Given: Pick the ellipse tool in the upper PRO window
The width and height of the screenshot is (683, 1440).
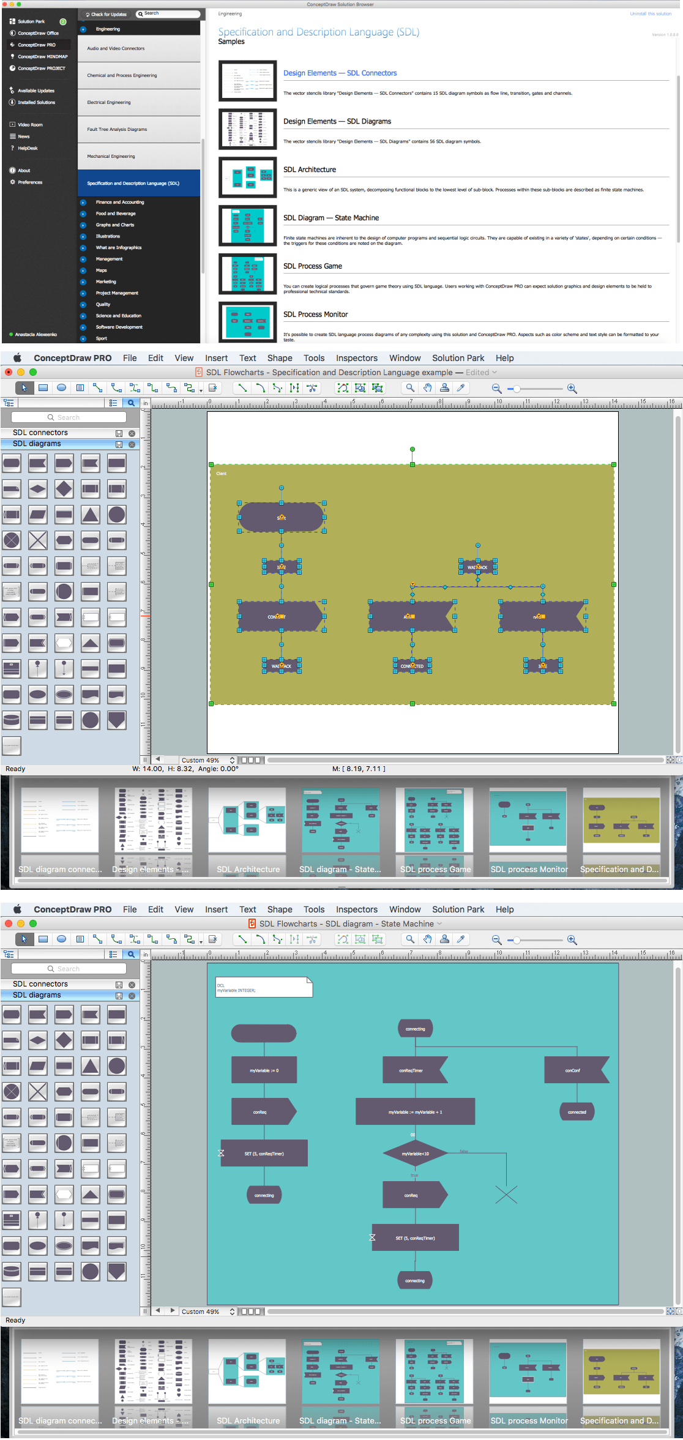Looking at the screenshot, I should click(61, 388).
